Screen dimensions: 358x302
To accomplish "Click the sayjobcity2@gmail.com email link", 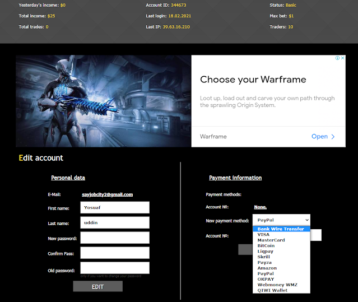I will pyautogui.click(x=108, y=194).
